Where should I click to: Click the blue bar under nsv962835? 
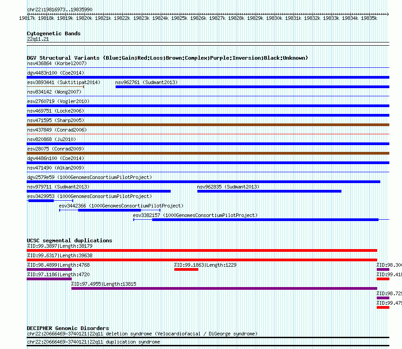(269, 191)
